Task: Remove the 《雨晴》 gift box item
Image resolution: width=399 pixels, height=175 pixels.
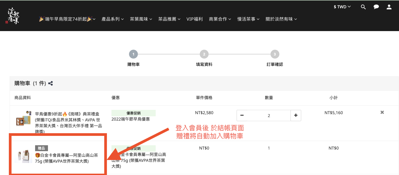Action: click(x=382, y=113)
